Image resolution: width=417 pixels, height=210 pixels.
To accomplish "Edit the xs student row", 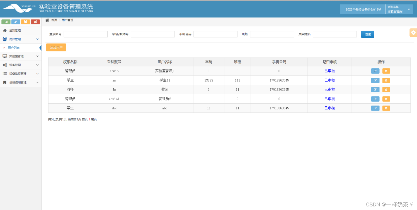I will pyautogui.click(x=375, y=80).
